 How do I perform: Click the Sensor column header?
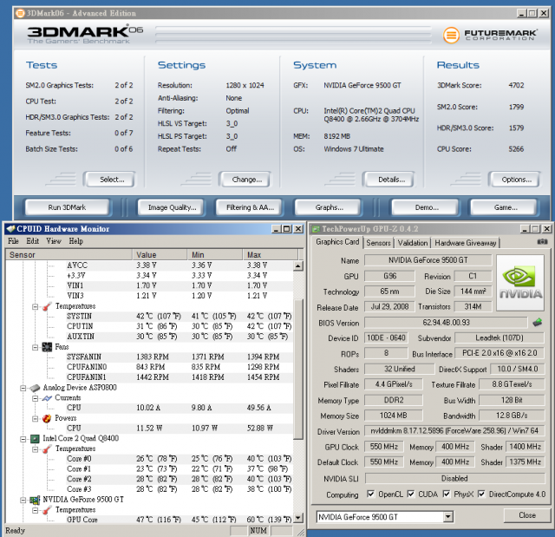(x=69, y=255)
